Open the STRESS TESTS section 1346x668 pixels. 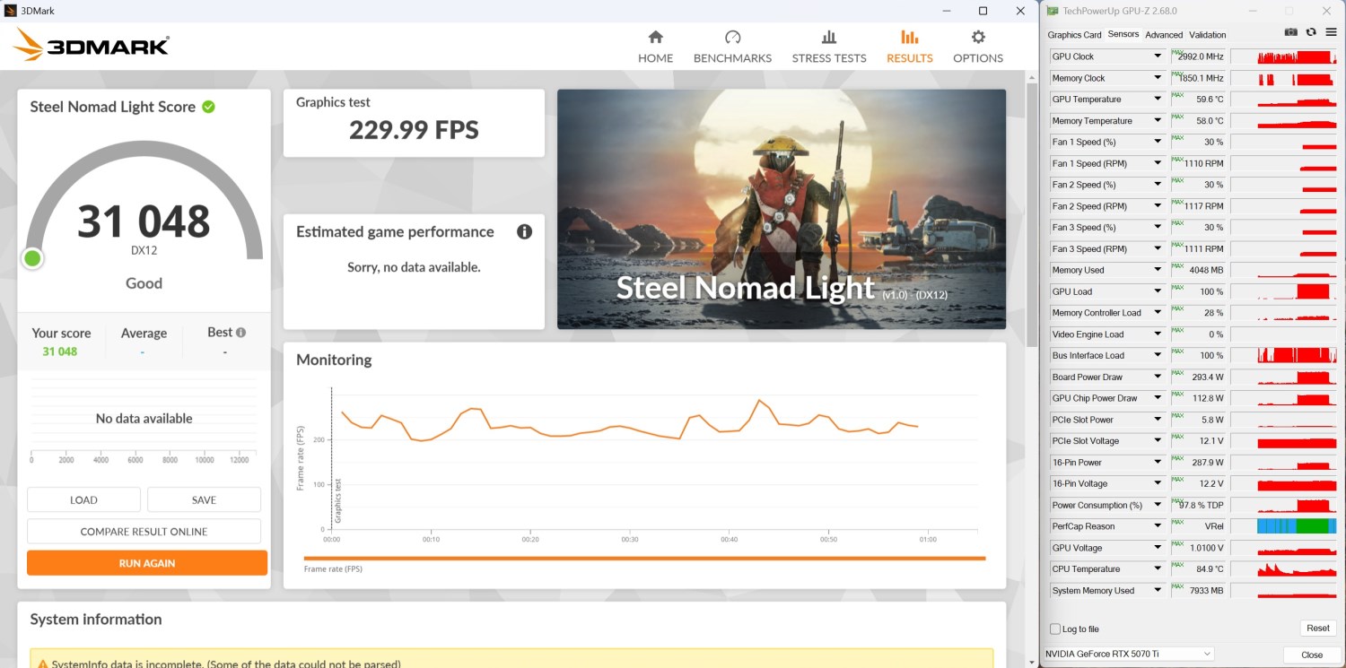[x=829, y=47]
